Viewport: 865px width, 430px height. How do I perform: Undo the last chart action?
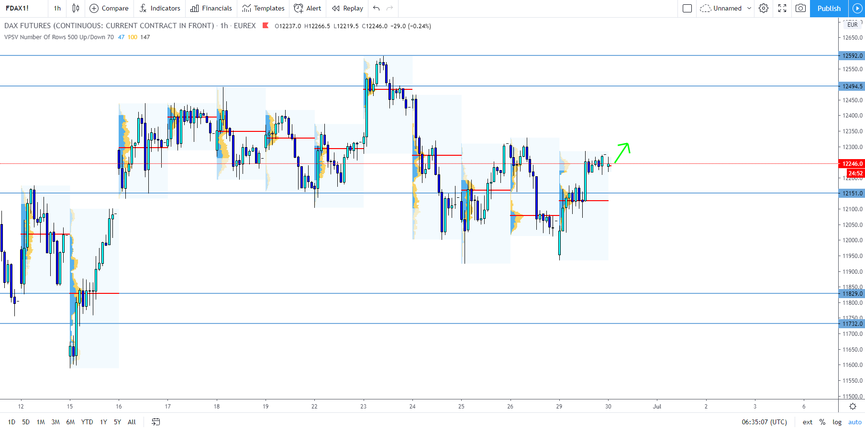click(377, 8)
